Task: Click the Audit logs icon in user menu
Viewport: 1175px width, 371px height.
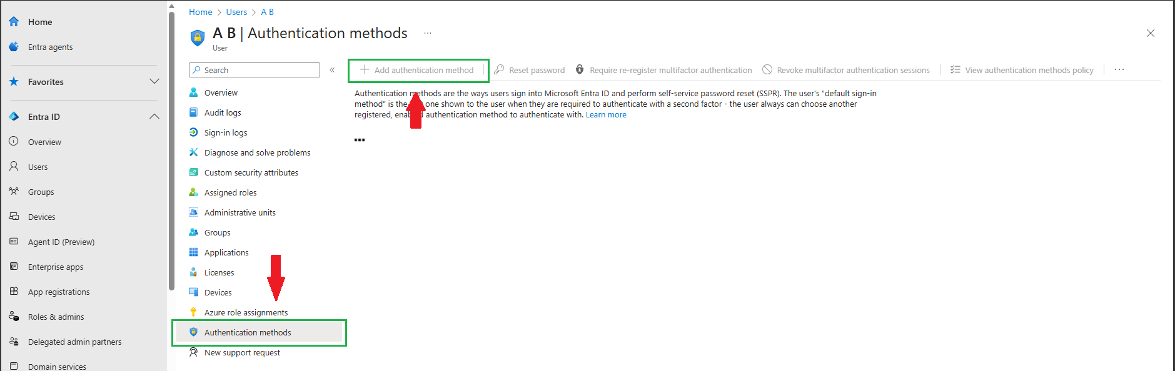Action: [x=194, y=112]
